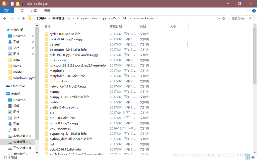The image size is (257, 160).
Task: Refresh the current folder view
Action: coord(224,18)
